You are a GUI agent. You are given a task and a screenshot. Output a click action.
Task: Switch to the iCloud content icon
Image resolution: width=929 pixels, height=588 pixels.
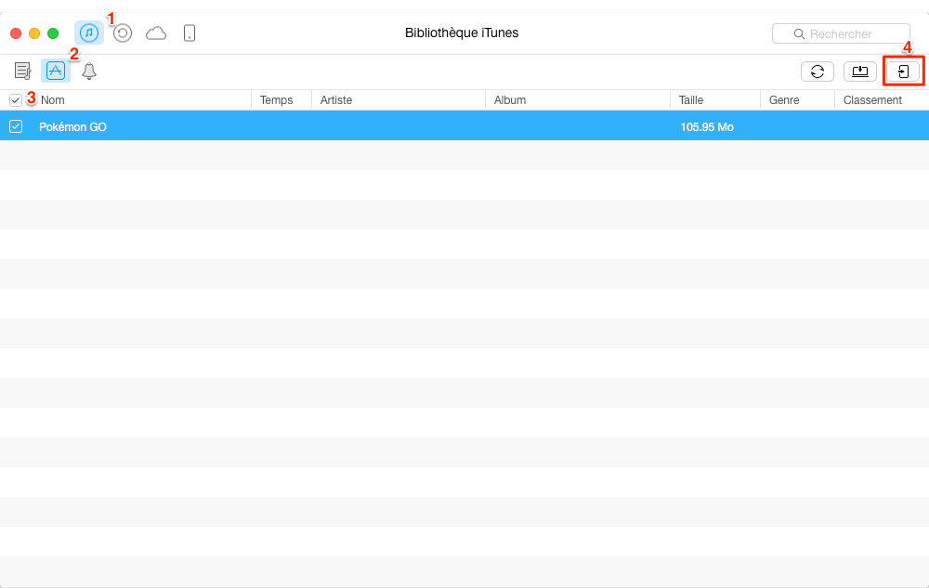(x=156, y=33)
